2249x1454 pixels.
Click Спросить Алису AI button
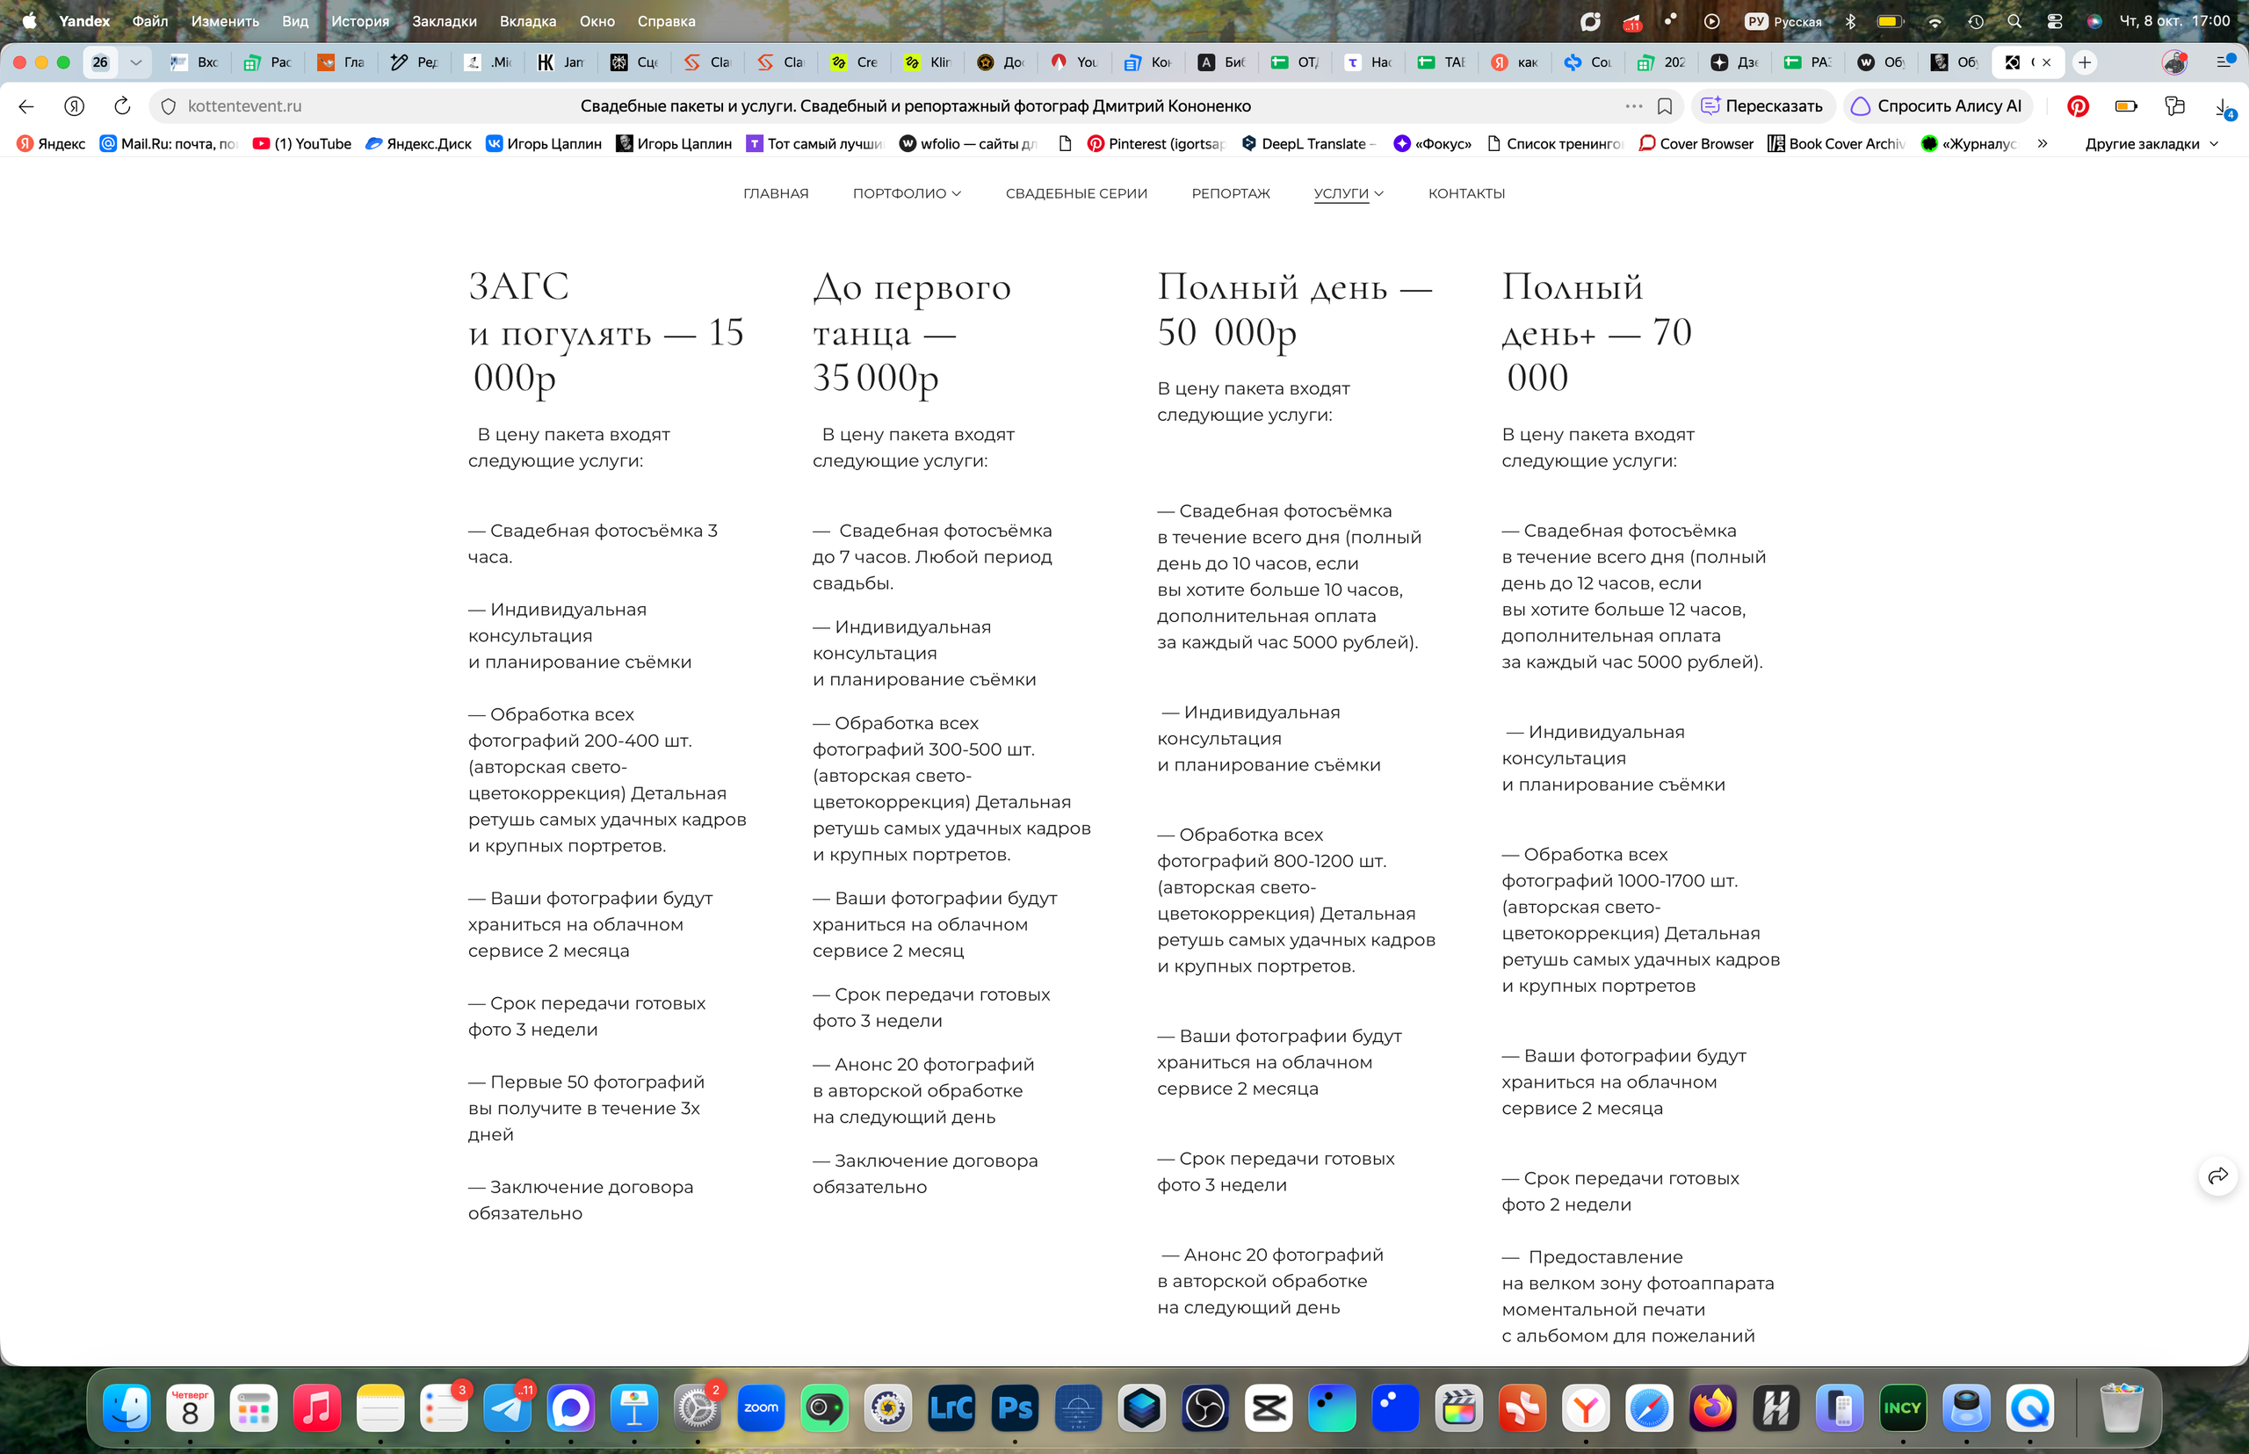pyautogui.click(x=1936, y=105)
